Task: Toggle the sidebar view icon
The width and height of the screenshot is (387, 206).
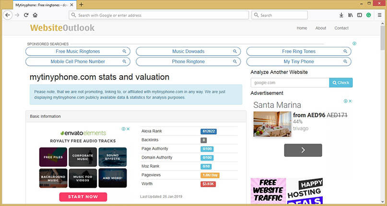Action: click(359, 15)
